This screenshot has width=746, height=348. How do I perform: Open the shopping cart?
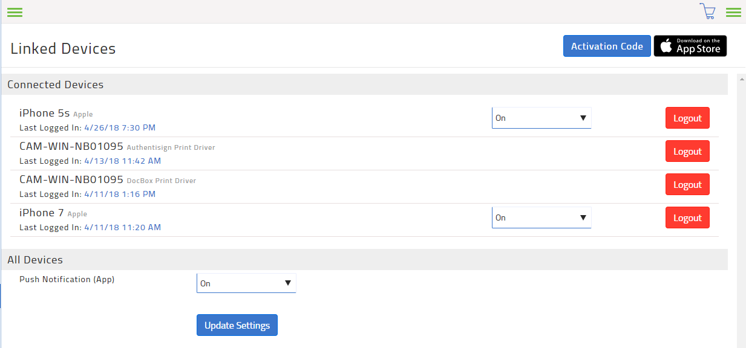(707, 11)
